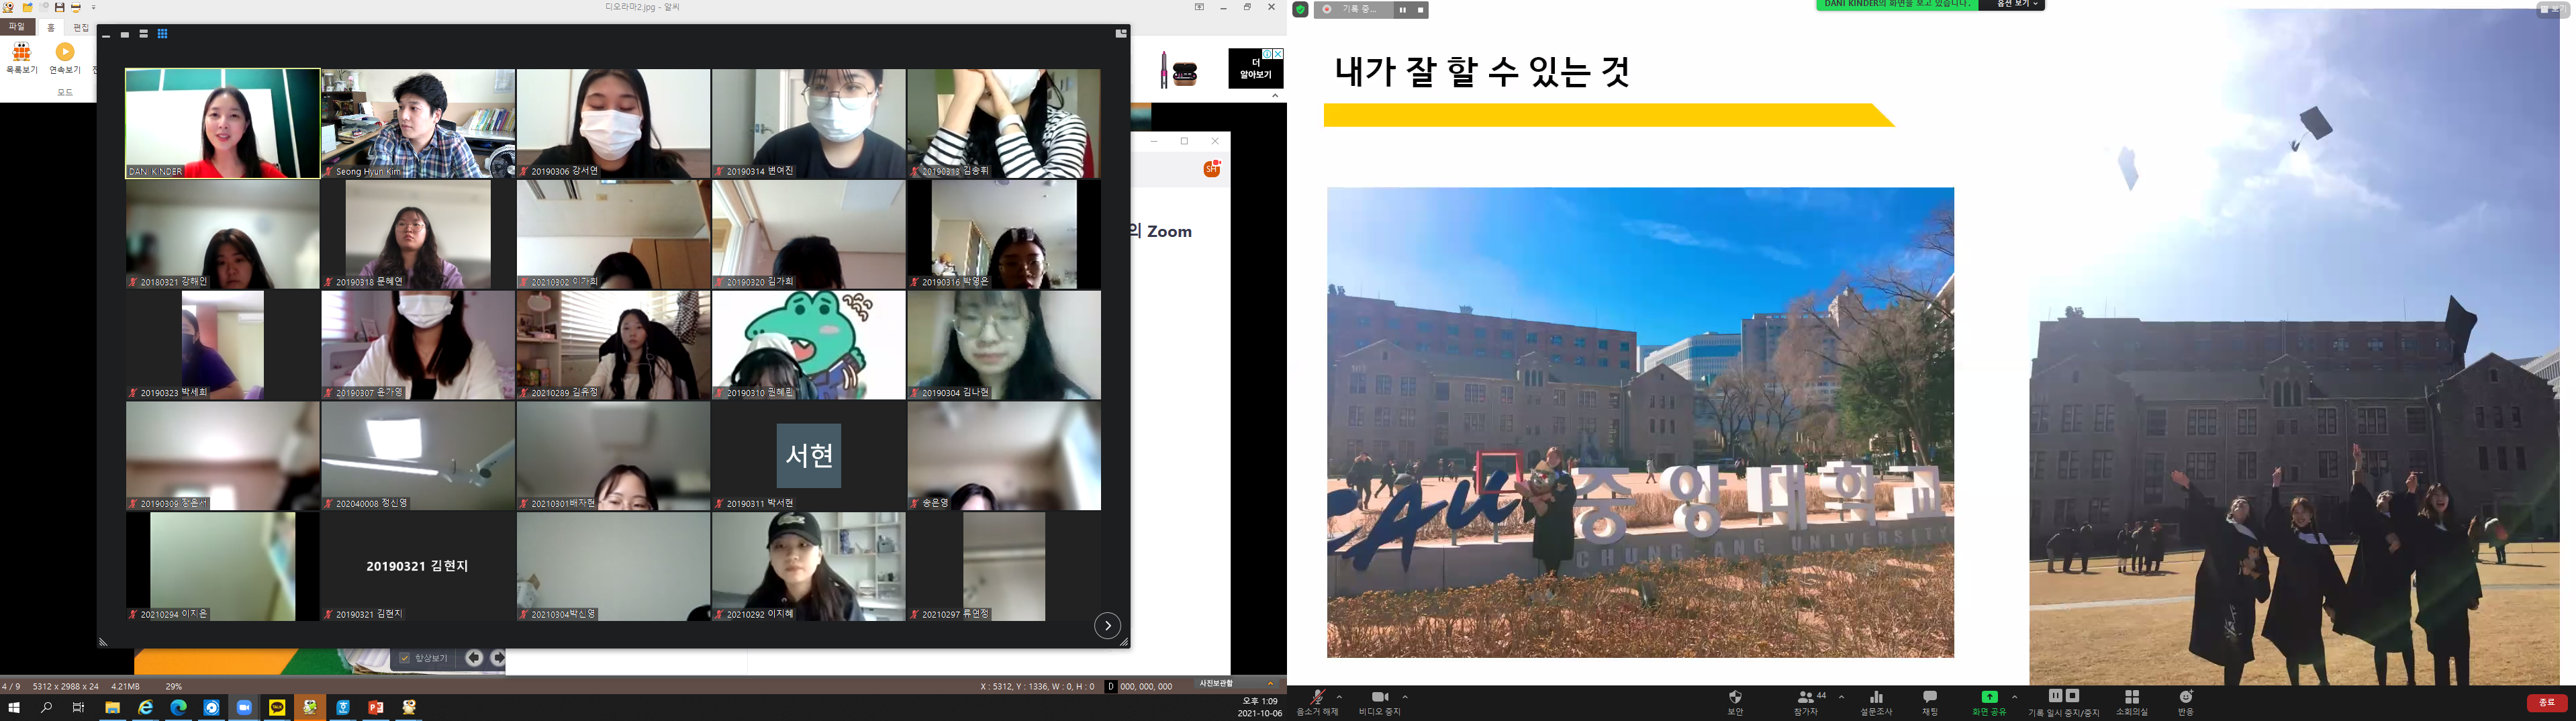Click the zoom level 29% in status bar
The image size is (2576, 721).
click(x=174, y=686)
